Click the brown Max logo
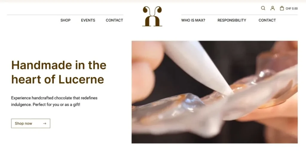Image resolution: width=306 pixels, height=153 pixels. (152, 16)
